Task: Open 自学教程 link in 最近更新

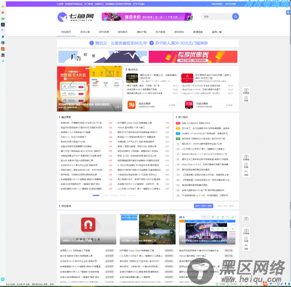Action: 79,174
